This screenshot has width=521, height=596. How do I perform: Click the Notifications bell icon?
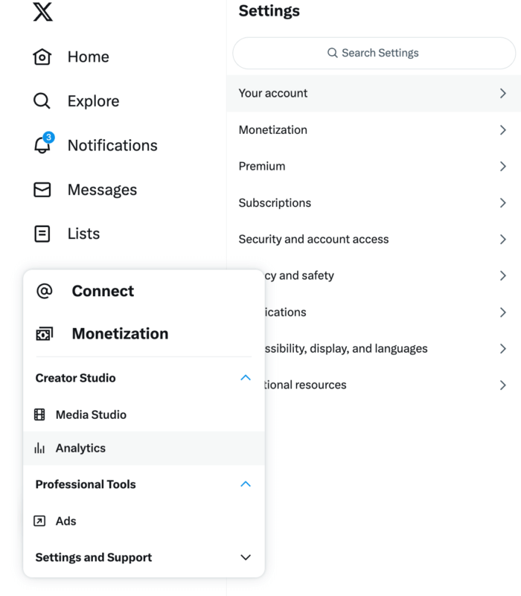tap(42, 146)
